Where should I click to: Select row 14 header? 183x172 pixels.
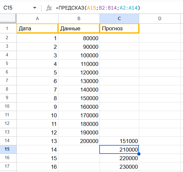click(x=7, y=141)
